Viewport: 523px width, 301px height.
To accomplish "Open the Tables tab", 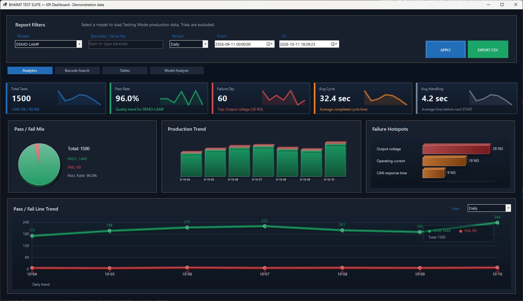I will 125,71.
